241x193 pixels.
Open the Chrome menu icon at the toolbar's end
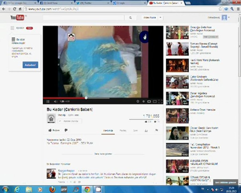coord(238,9)
